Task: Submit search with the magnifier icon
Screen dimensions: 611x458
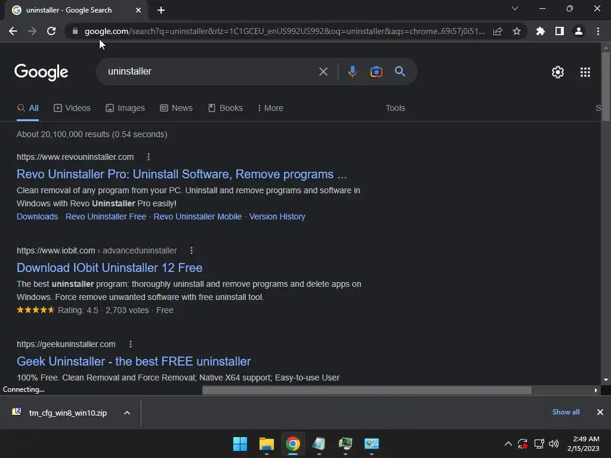Action: pyautogui.click(x=400, y=72)
